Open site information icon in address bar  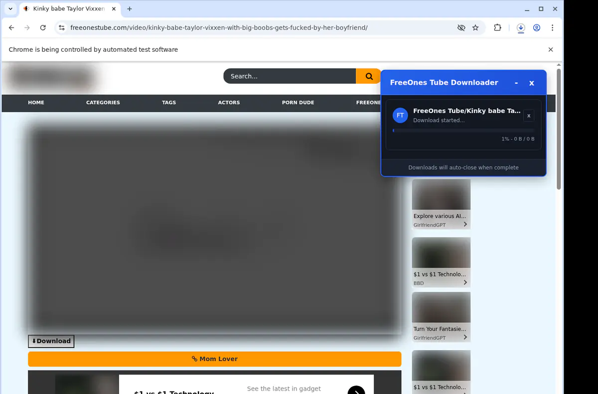pyautogui.click(x=61, y=28)
